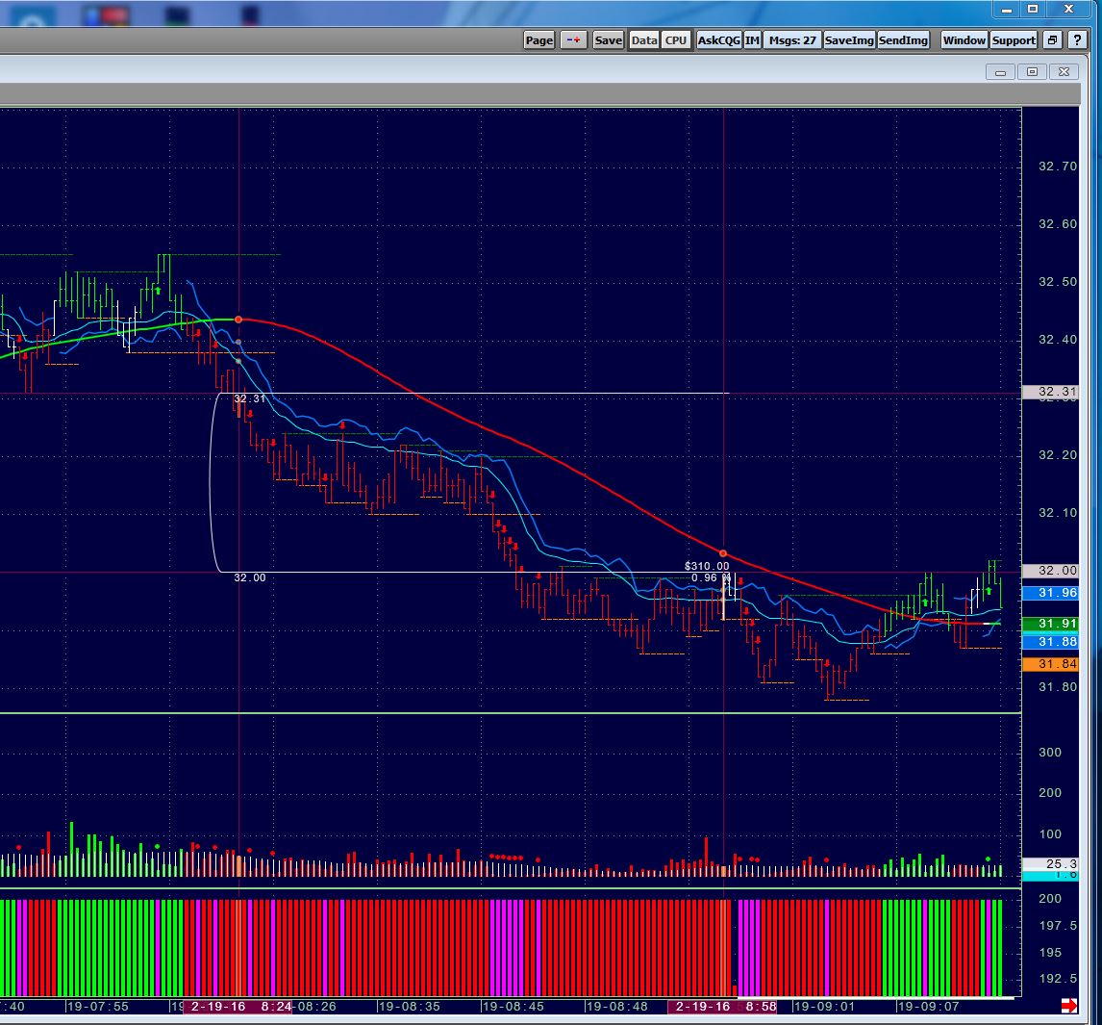Image resolution: width=1102 pixels, height=1025 pixels.
Task: Click the 25.3 volume value tag
Action: click(x=1050, y=864)
